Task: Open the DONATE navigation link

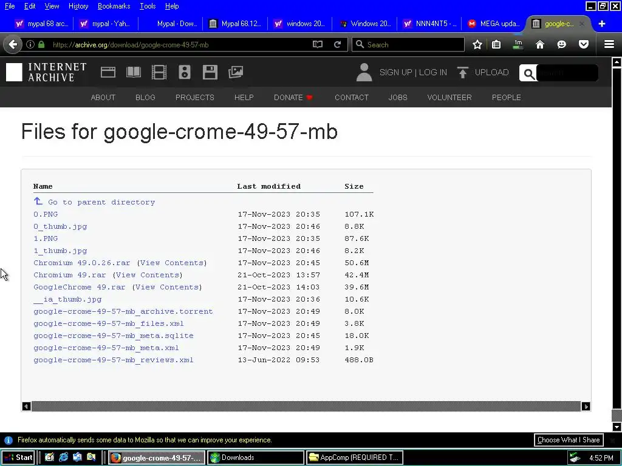Action: click(x=293, y=97)
